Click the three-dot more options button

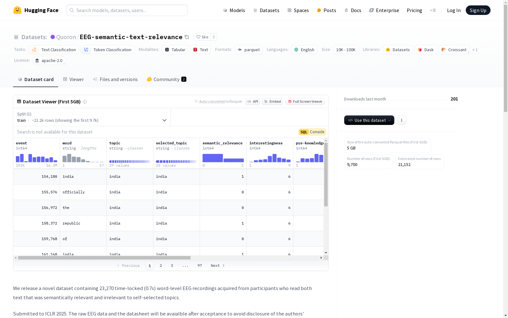pos(402,120)
